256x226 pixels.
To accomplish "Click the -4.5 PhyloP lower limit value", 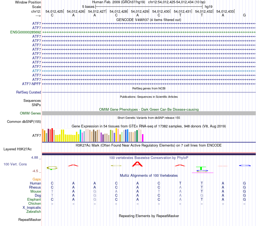I will (35, 171).
